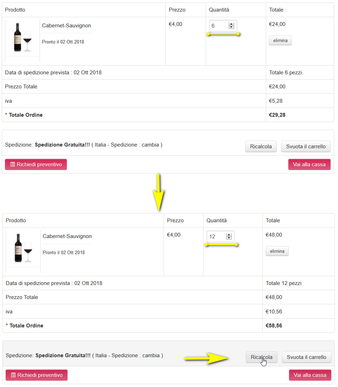Decrease quantity with down arrow on 6 field
The image size is (338, 387).
231,27
